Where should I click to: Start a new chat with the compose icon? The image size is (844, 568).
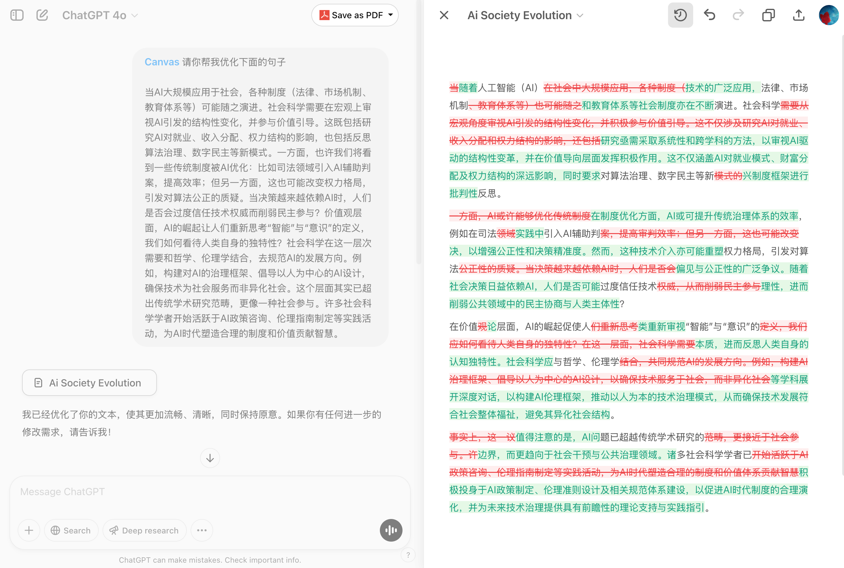[42, 15]
